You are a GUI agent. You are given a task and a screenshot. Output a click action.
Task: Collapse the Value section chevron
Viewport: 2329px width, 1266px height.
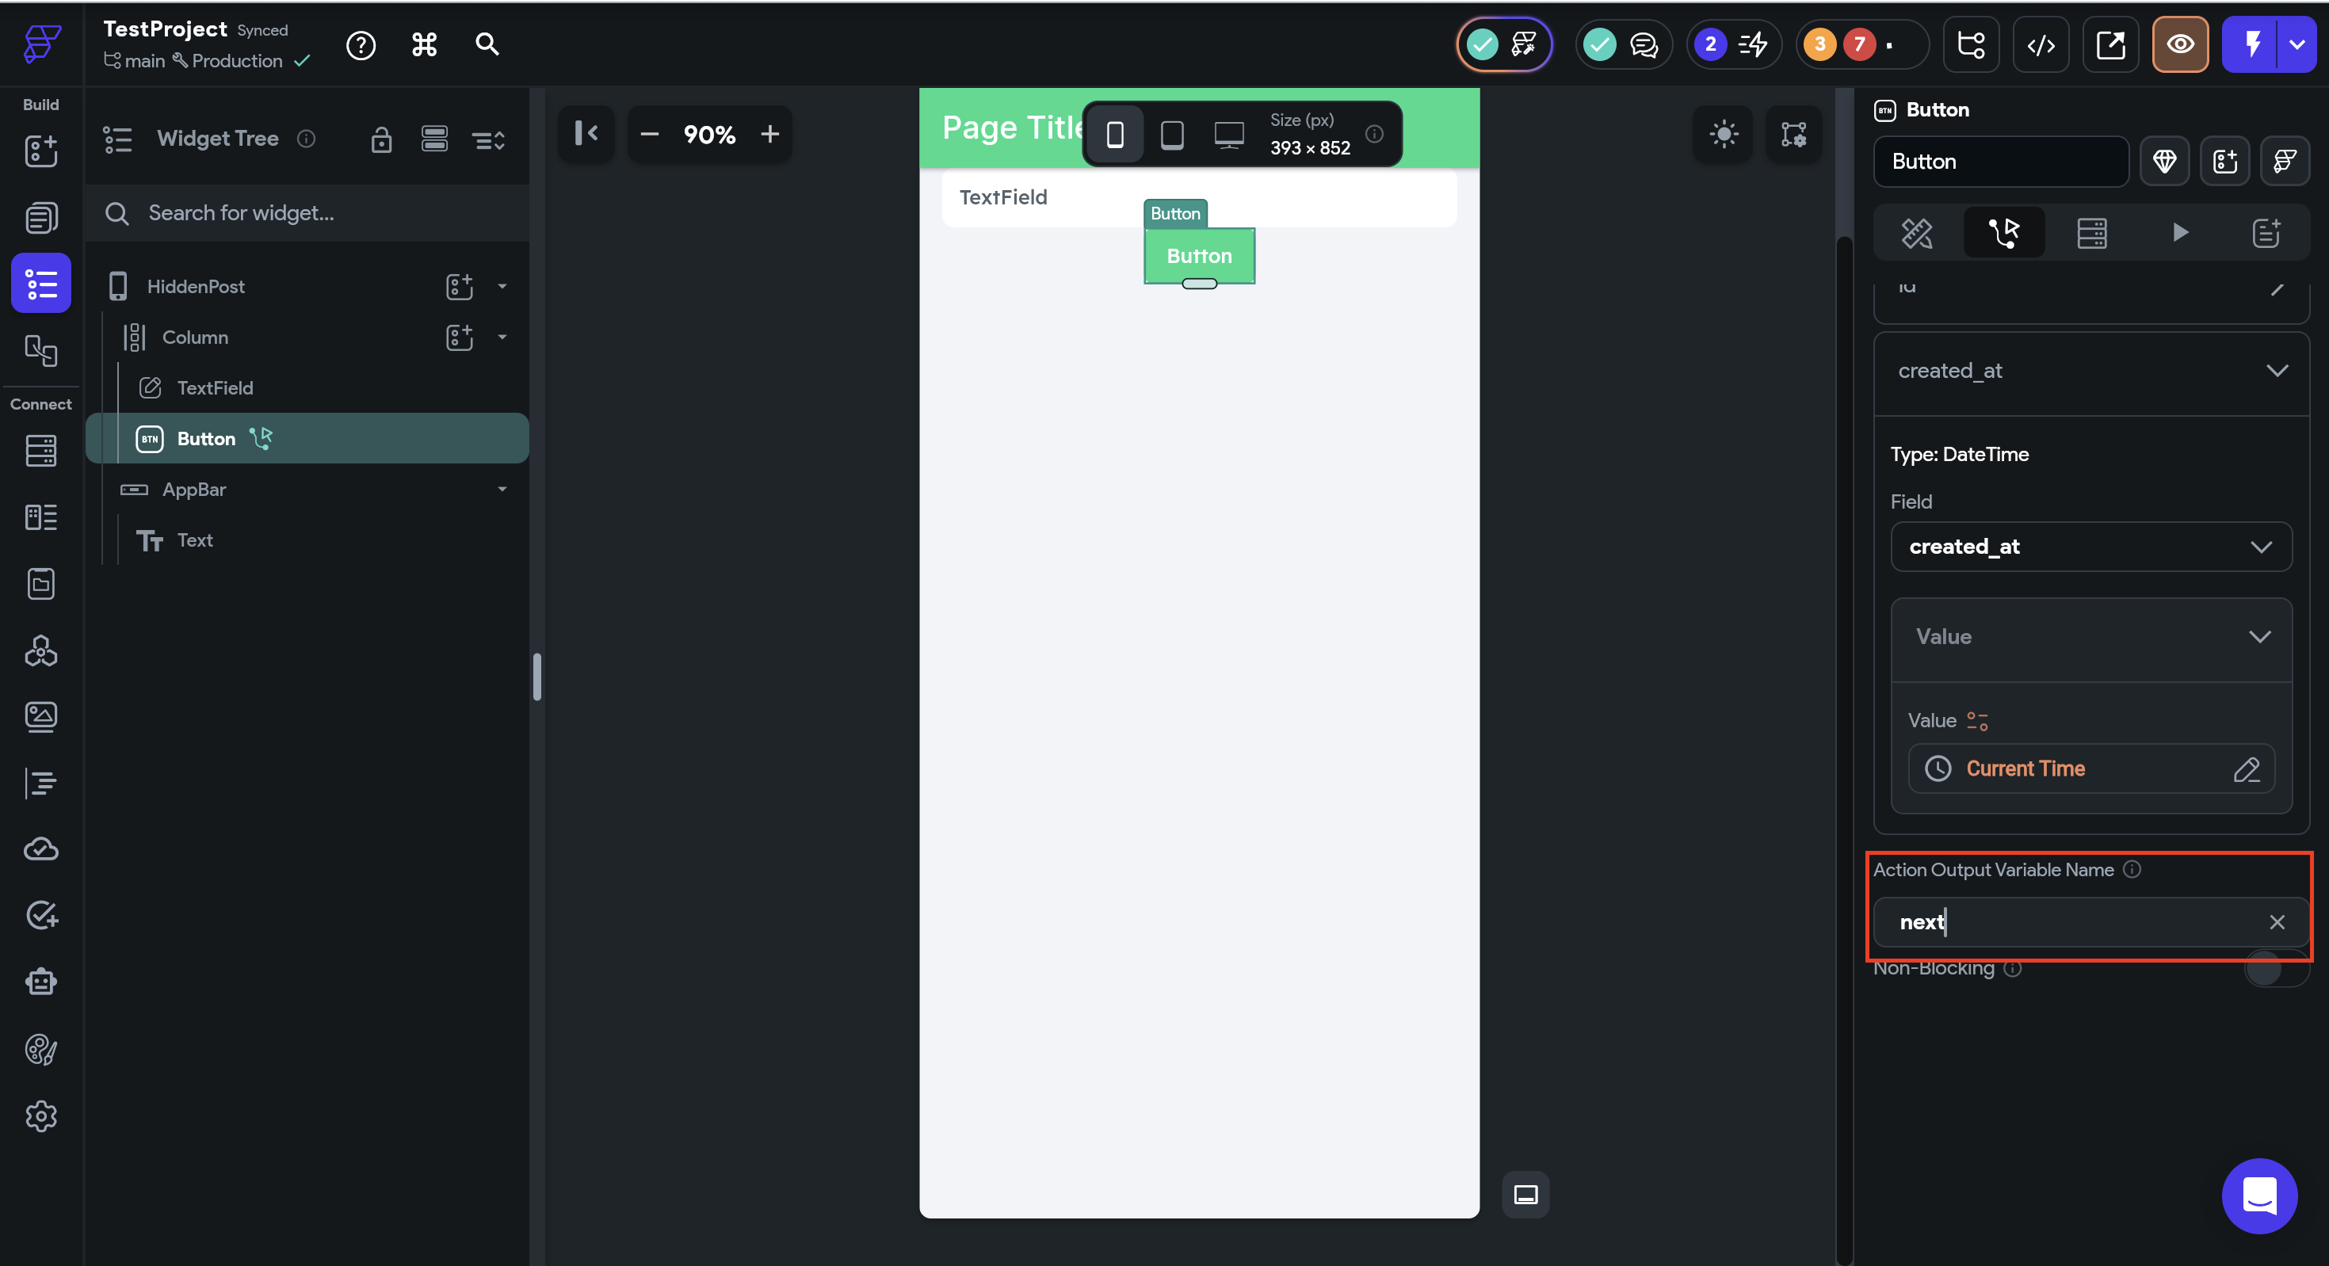click(x=2258, y=637)
